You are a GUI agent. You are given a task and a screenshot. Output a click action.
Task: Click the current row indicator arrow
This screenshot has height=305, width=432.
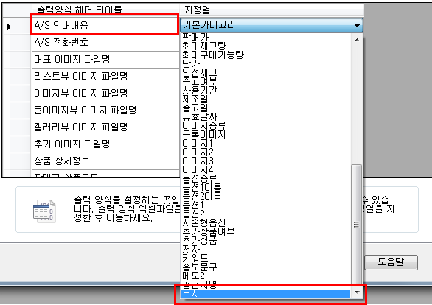(9, 27)
